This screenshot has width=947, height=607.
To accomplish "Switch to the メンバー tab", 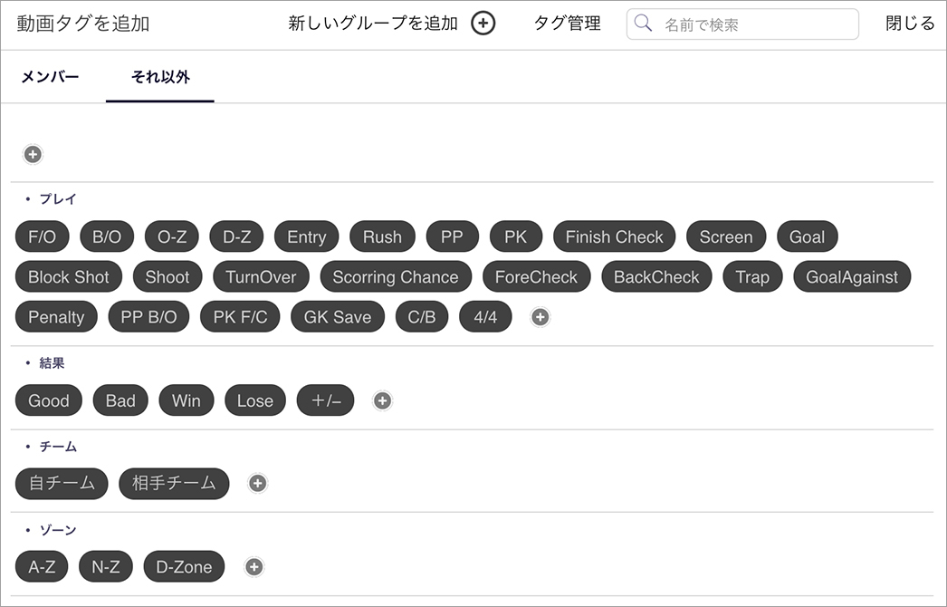I will [50, 77].
